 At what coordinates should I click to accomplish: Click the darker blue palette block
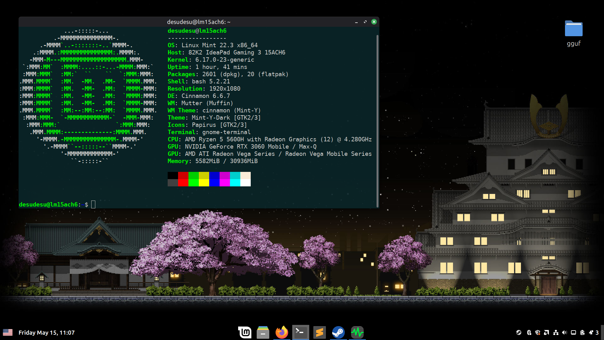[x=214, y=175]
